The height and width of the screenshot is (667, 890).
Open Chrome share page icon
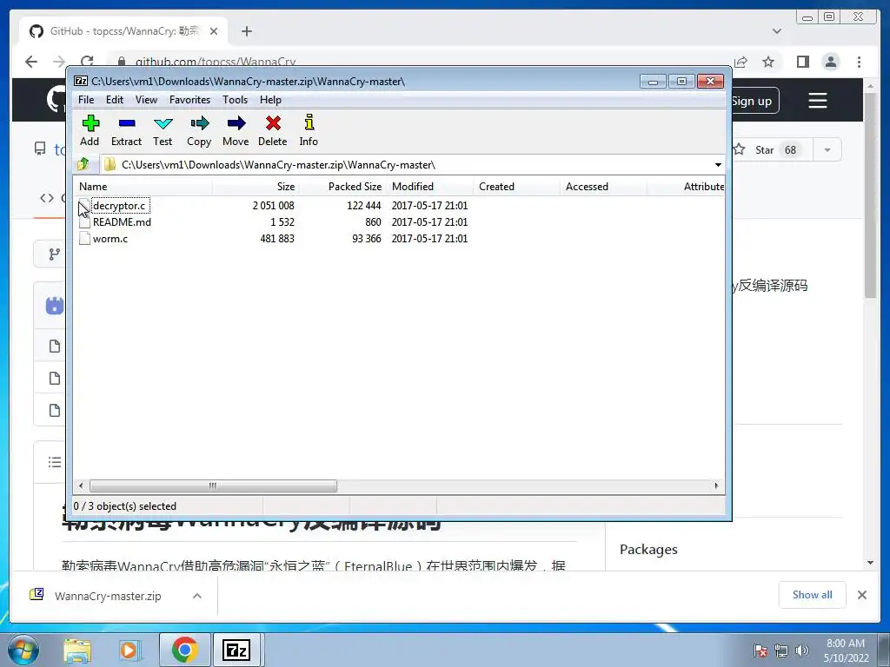pyautogui.click(x=741, y=62)
